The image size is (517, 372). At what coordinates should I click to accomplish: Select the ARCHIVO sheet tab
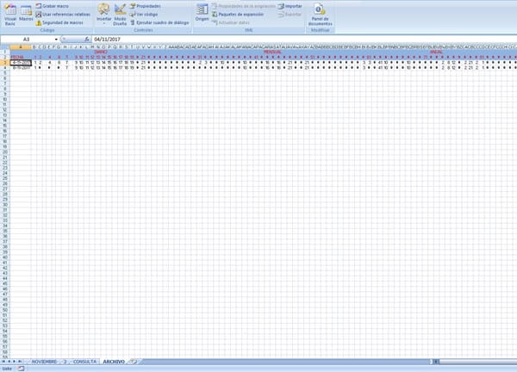114,362
